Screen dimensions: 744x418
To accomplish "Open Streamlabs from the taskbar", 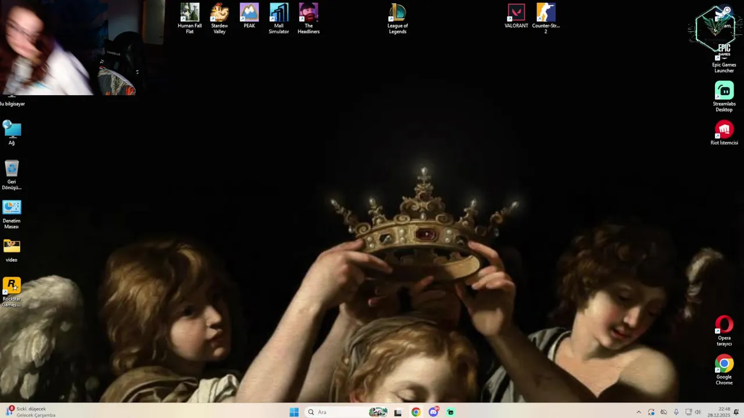I will [x=450, y=412].
